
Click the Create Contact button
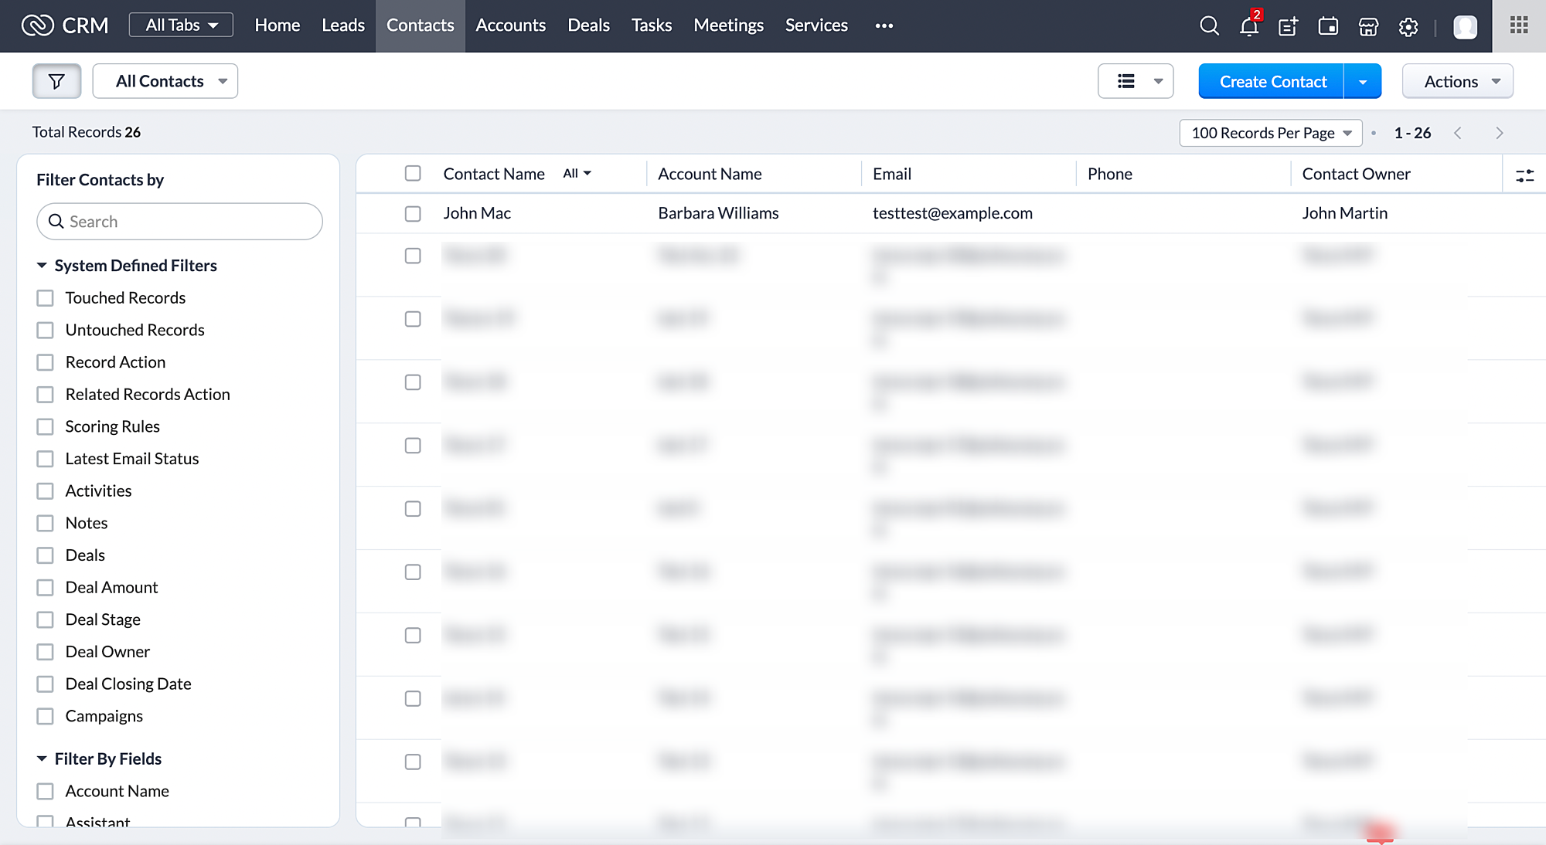point(1272,81)
